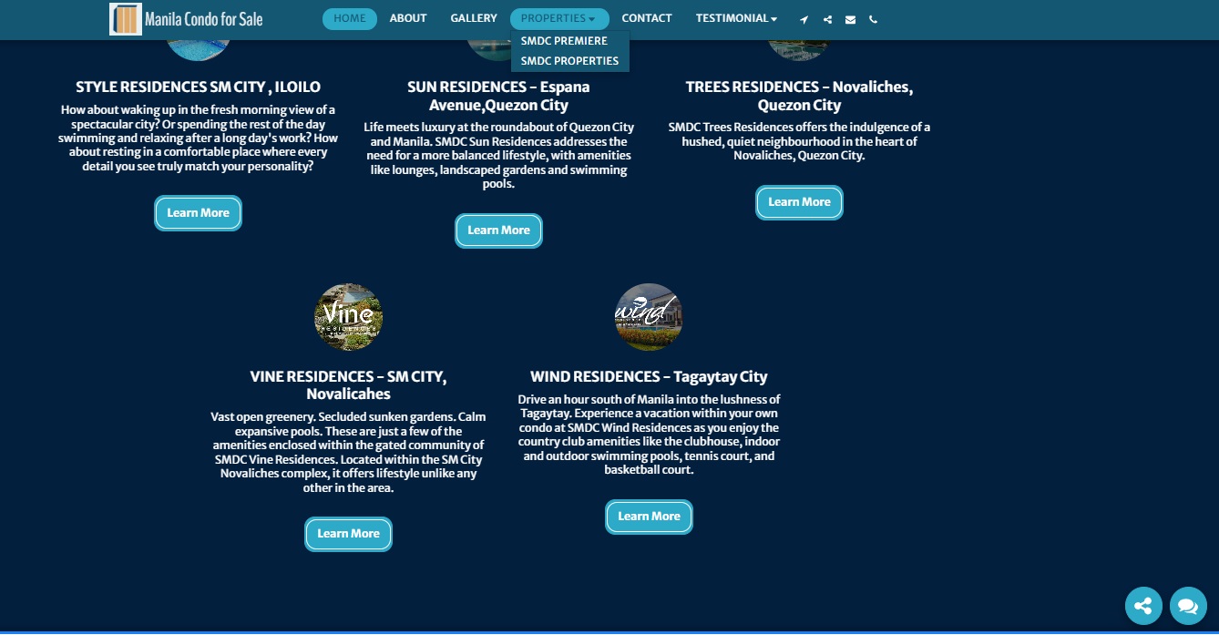
Task: Click the Sun Residences description paragraph
Action: tap(498, 156)
